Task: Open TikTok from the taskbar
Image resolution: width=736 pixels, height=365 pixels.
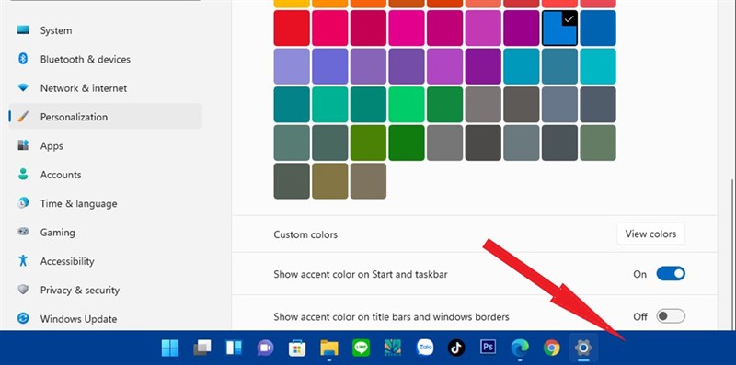Action: coord(456,348)
